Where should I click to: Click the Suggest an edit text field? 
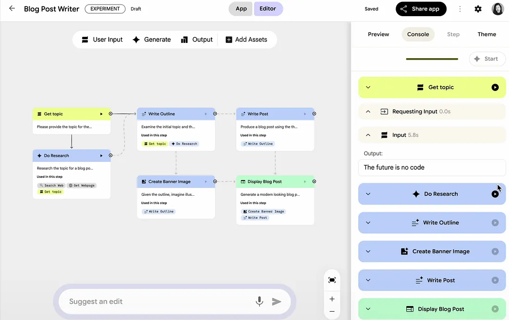tap(157, 302)
